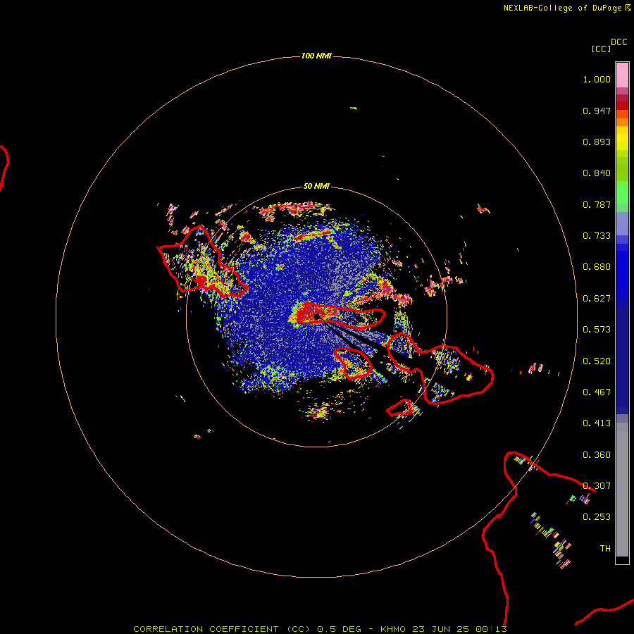Click the 0.627 scale value

pyautogui.click(x=597, y=299)
